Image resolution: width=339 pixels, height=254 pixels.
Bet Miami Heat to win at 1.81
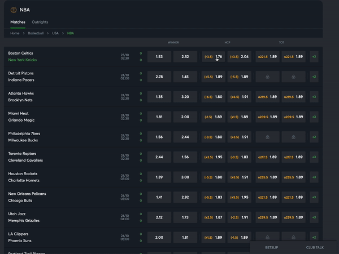[159, 117]
